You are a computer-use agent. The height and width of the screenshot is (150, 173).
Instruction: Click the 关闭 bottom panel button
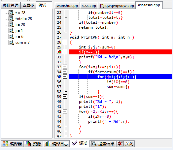coord(125,144)
